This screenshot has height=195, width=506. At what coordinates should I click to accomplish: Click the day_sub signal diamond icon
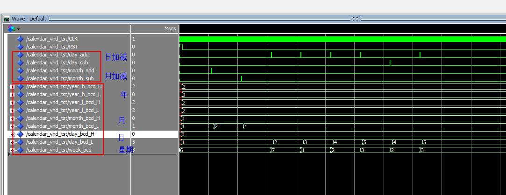point(21,63)
